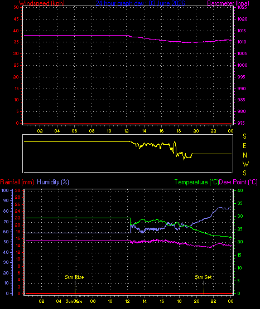
Task: Click the 100 humidity axis value
Action: coord(5,190)
